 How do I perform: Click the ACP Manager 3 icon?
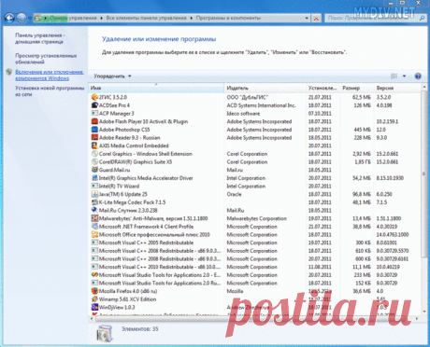[x=94, y=113]
